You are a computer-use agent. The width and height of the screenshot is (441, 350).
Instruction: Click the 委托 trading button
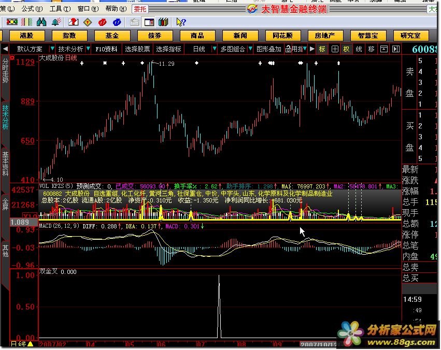(140, 9)
